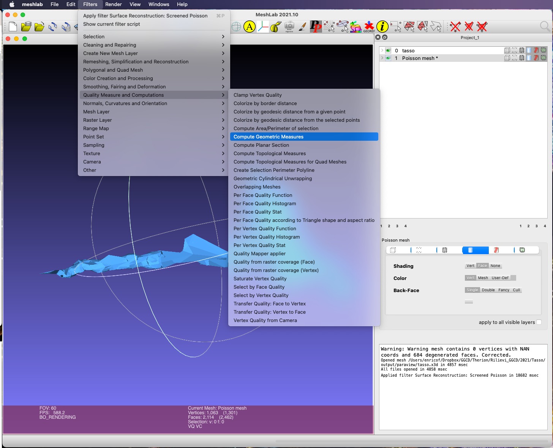Click the delete selected vertices red X icon

pos(455,27)
